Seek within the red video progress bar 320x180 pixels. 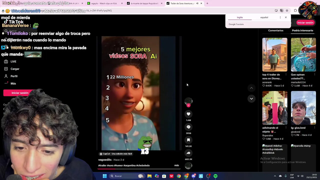click(x=139, y=169)
